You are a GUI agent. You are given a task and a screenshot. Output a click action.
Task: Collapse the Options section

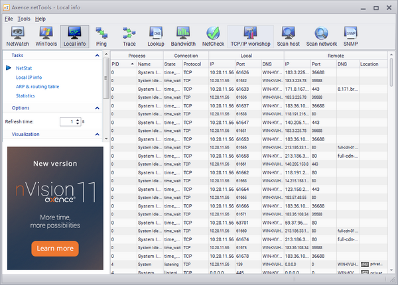98,107
